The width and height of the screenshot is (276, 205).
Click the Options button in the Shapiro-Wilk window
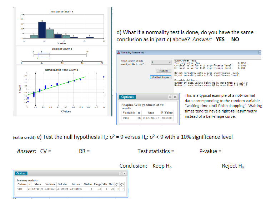127,97
